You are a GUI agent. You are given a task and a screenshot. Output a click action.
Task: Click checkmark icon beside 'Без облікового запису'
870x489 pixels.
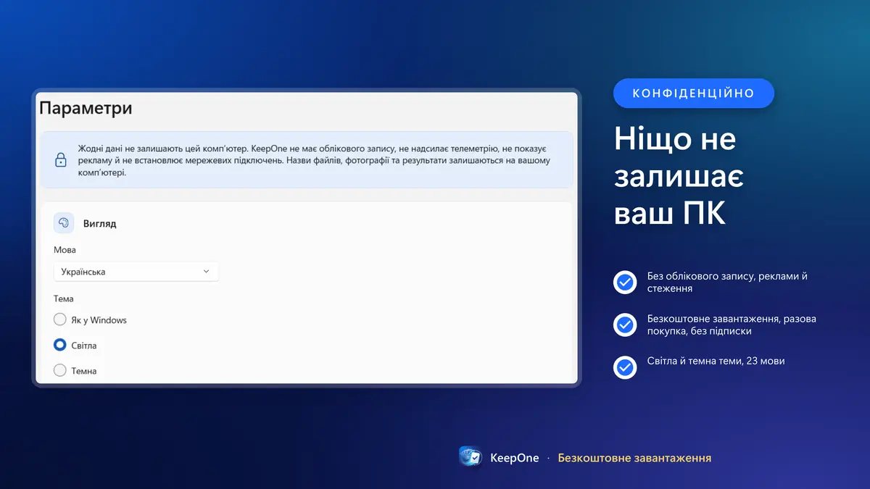pyautogui.click(x=625, y=282)
